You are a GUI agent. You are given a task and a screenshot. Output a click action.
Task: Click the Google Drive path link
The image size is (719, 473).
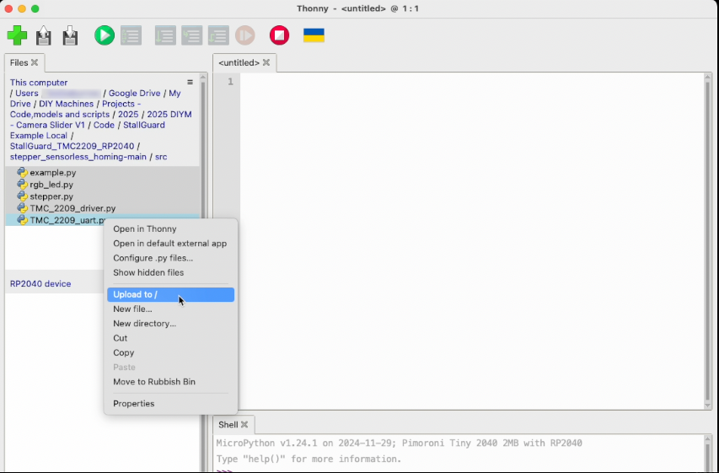tap(134, 94)
